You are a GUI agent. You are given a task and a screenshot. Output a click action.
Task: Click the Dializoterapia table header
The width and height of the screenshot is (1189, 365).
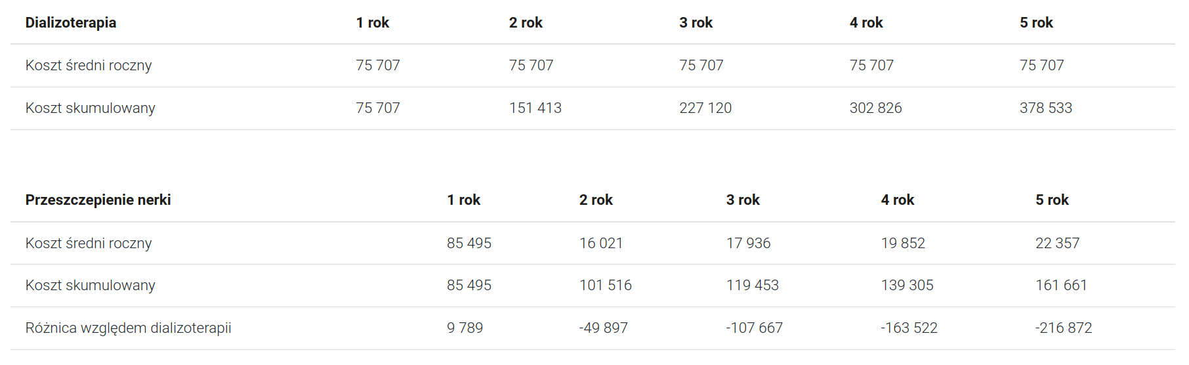point(71,22)
